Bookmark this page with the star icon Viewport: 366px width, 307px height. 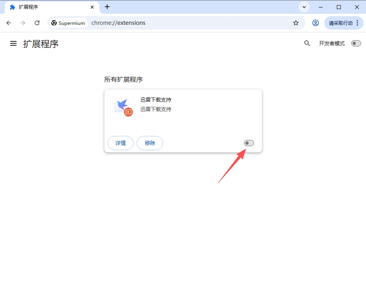(x=296, y=23)
